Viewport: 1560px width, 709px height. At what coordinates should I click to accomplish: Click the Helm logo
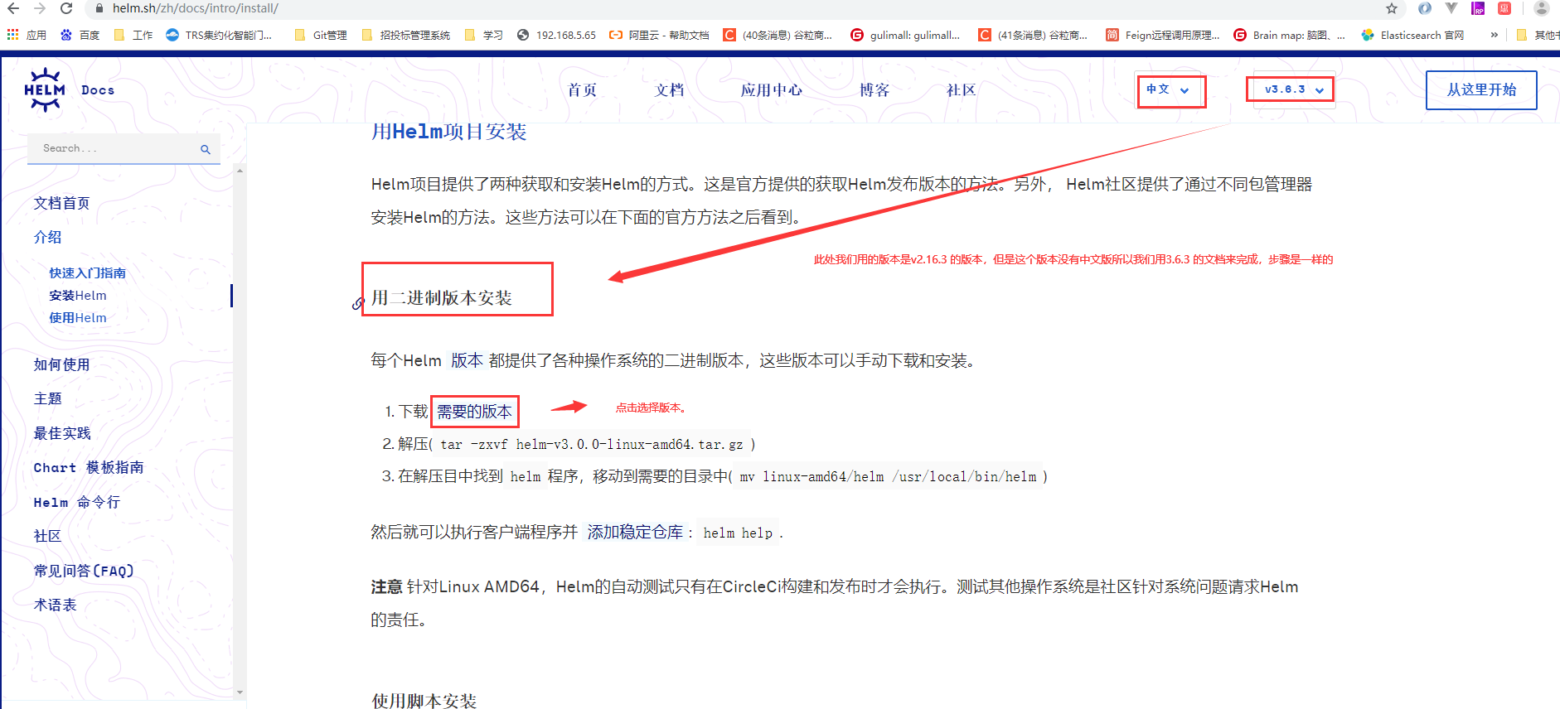pos(45,89)
